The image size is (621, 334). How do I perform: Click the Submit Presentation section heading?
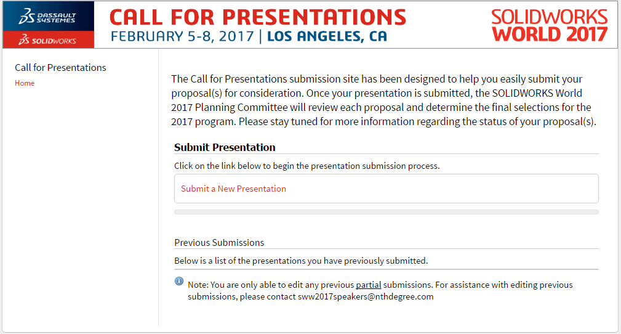click(x=225, y=147)
